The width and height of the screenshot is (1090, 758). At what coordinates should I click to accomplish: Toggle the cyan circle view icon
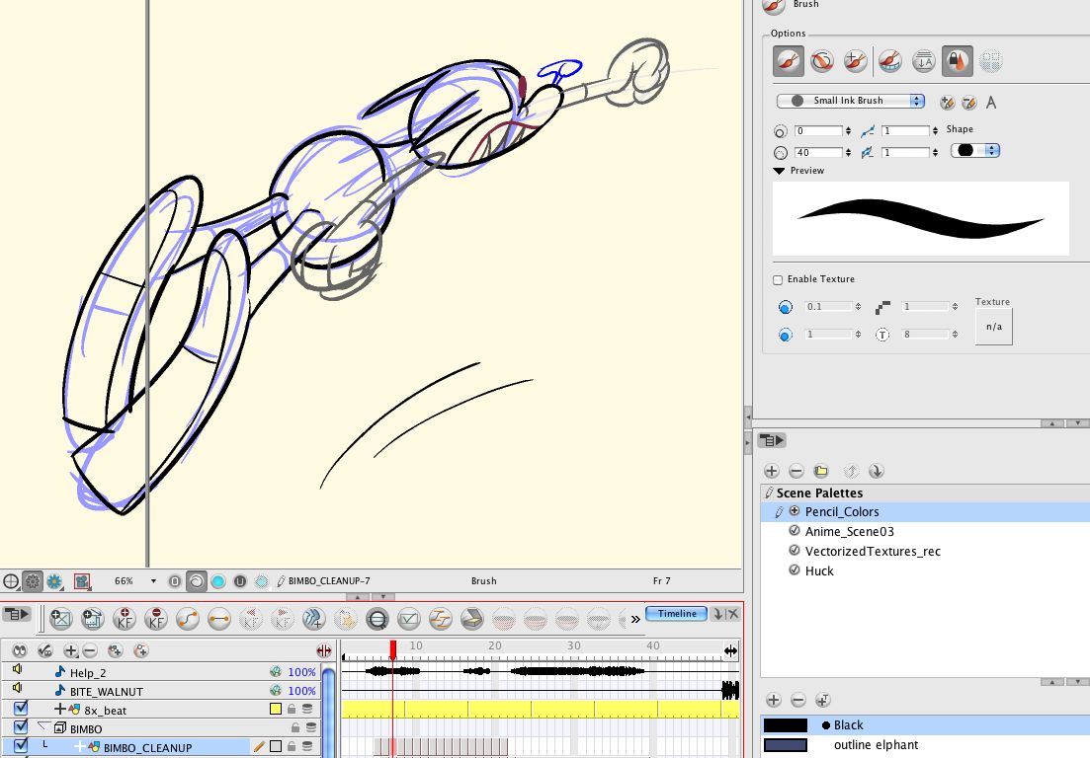[x=218, y=581]
